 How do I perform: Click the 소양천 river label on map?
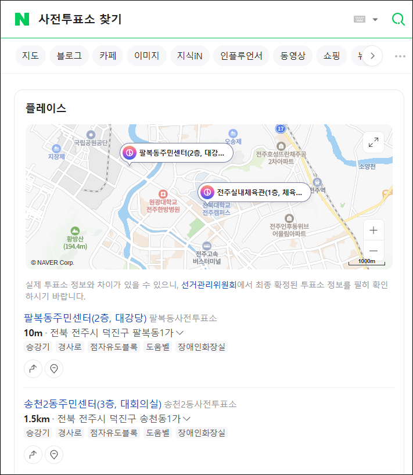367,166
